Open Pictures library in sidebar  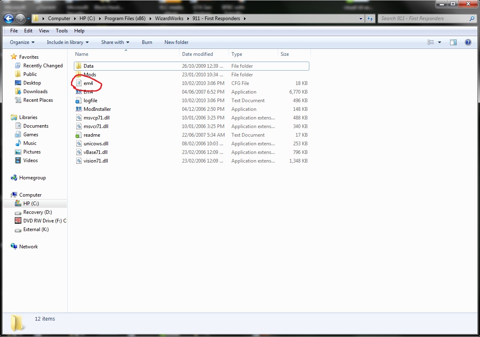click(32, 151)
